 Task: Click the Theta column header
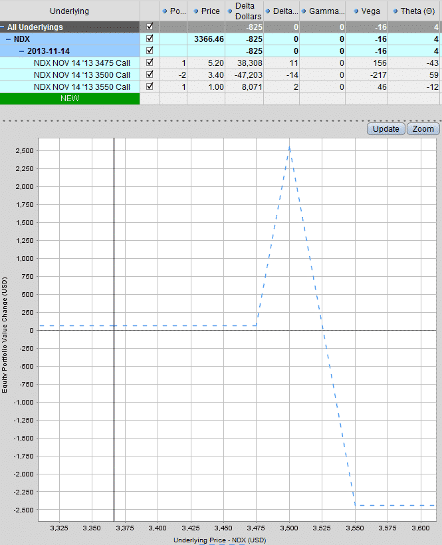coord(415,11)
